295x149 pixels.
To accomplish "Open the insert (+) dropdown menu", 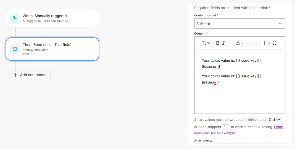I will [266, 43].
